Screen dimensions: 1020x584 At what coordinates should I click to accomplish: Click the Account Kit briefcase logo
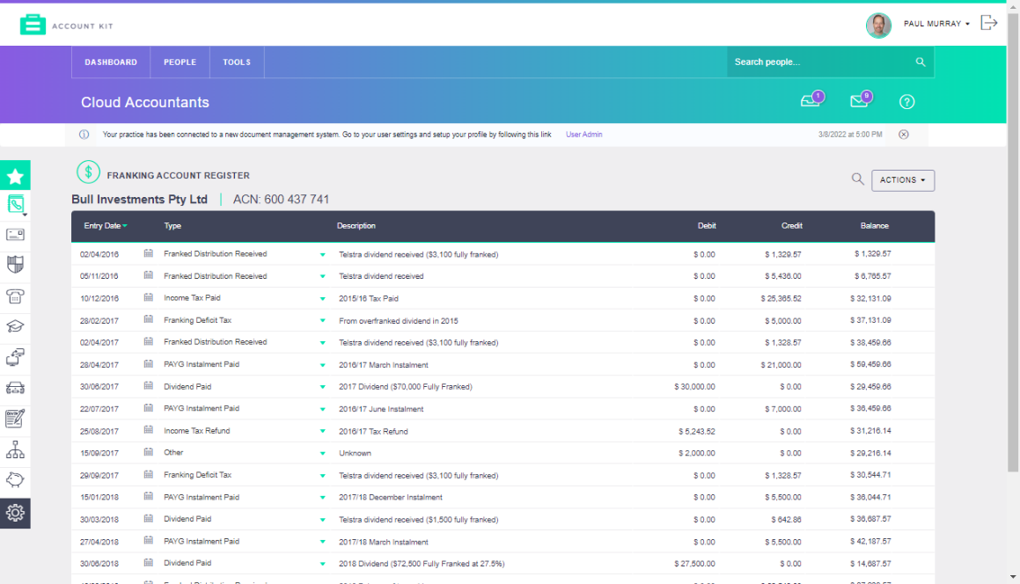pyautogui.click(x=33, y=24)
